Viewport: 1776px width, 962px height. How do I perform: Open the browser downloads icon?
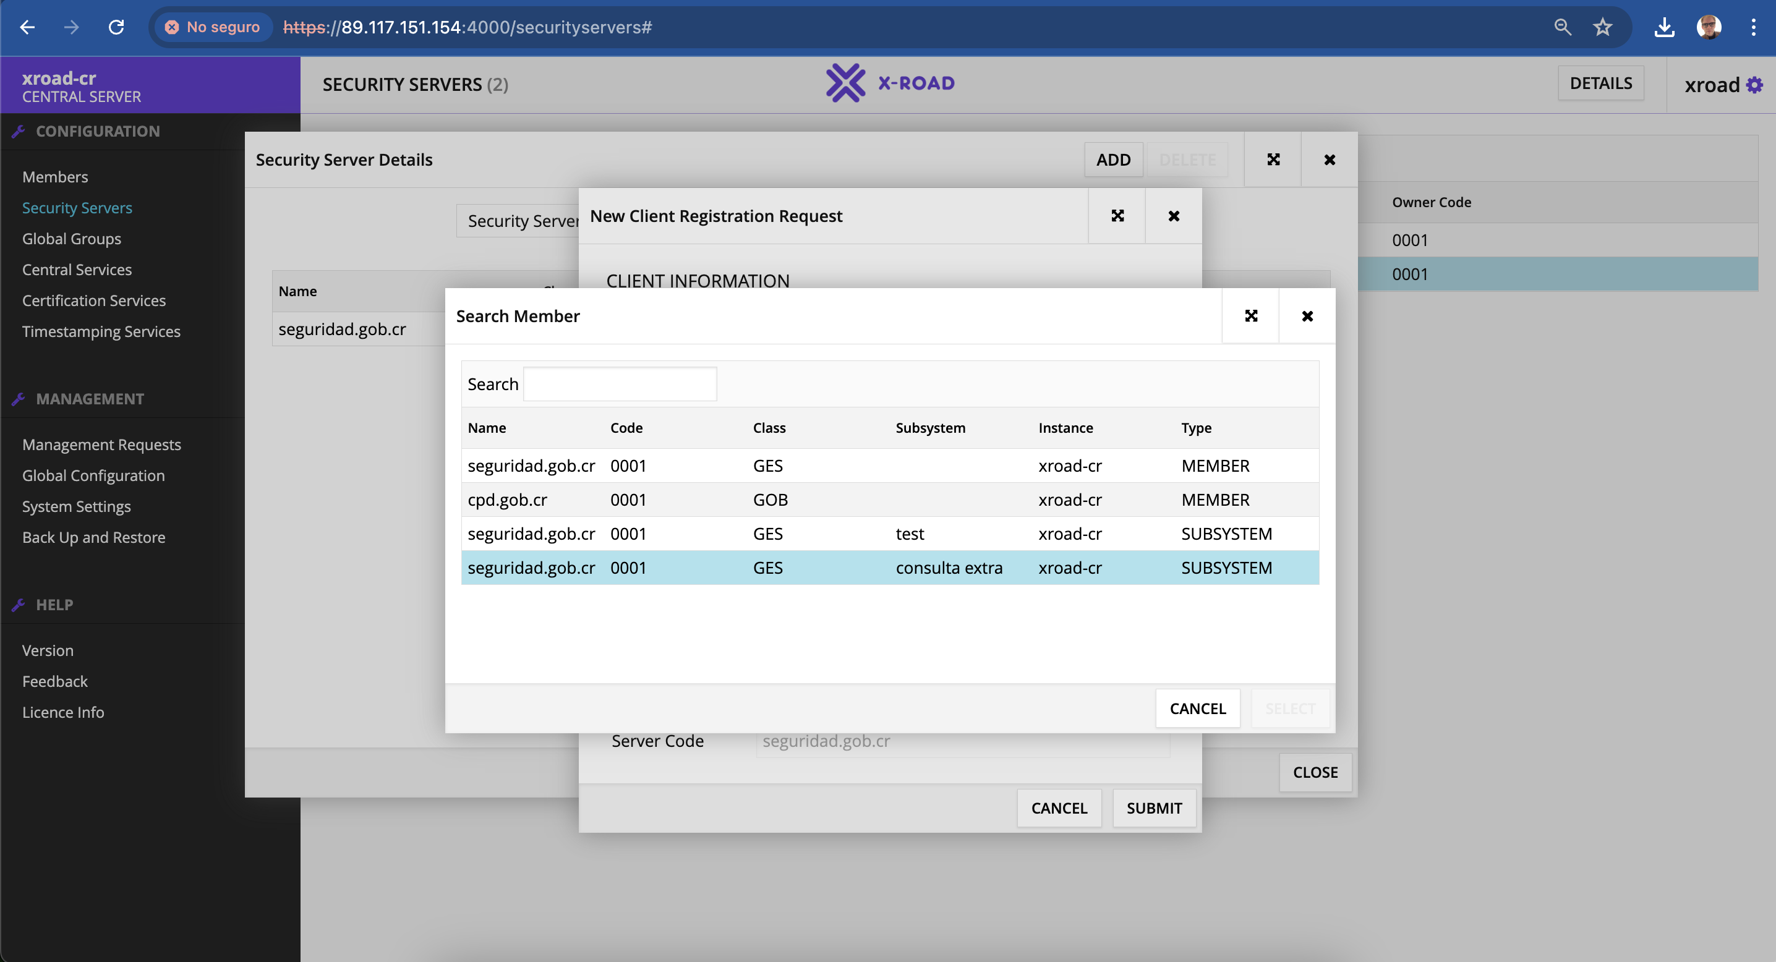coord(1664,27)
